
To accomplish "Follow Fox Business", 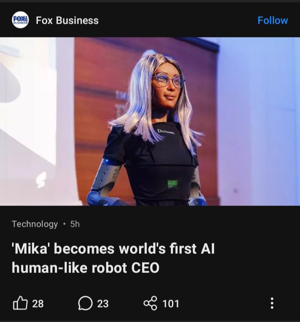I will [x=272, y=20].
